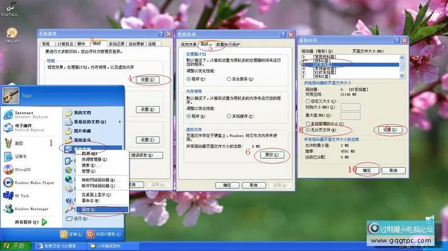Select 系统缓存 radio option
Viewport: 448px width, 251px height.
tap(229, 116)
